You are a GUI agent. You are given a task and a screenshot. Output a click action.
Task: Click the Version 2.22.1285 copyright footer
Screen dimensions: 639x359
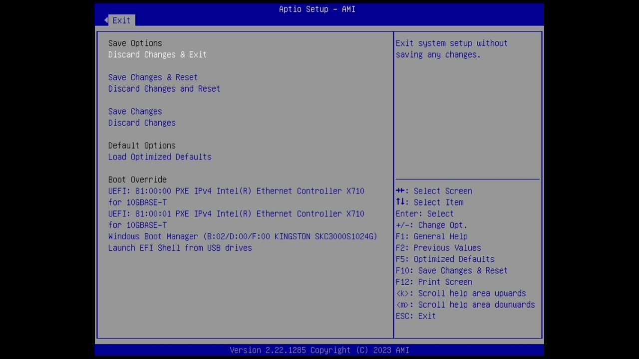[319, 350]
